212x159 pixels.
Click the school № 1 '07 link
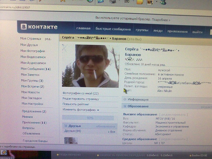159,143
